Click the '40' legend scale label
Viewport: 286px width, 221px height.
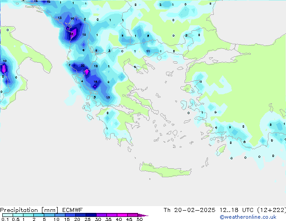click(x=119, y=219)
